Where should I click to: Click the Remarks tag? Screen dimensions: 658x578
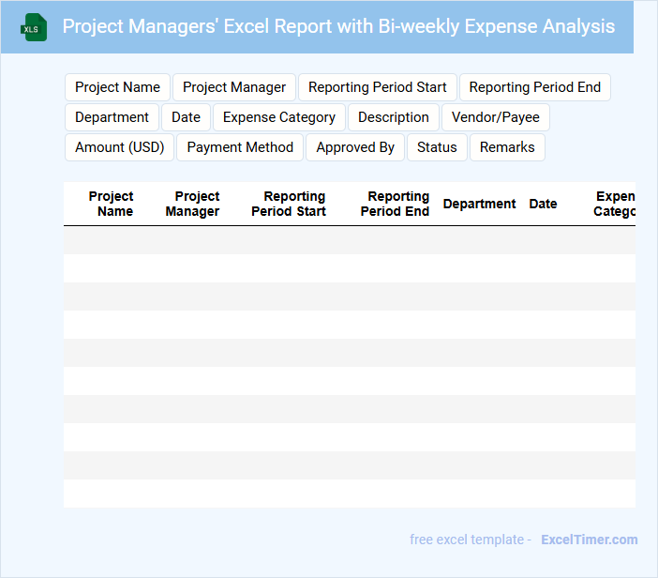[507, 147]
